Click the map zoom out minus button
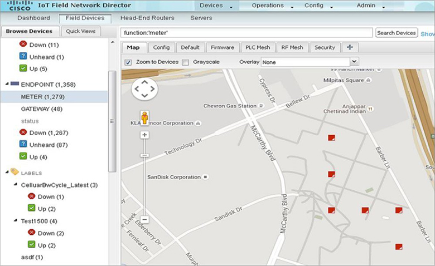Screen dimensions: 435x266 (x=144, y=220)
